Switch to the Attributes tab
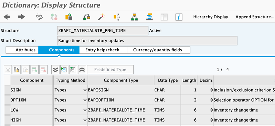Image resolution: width=275 pixels, height=126 pixels. (22, 50)
